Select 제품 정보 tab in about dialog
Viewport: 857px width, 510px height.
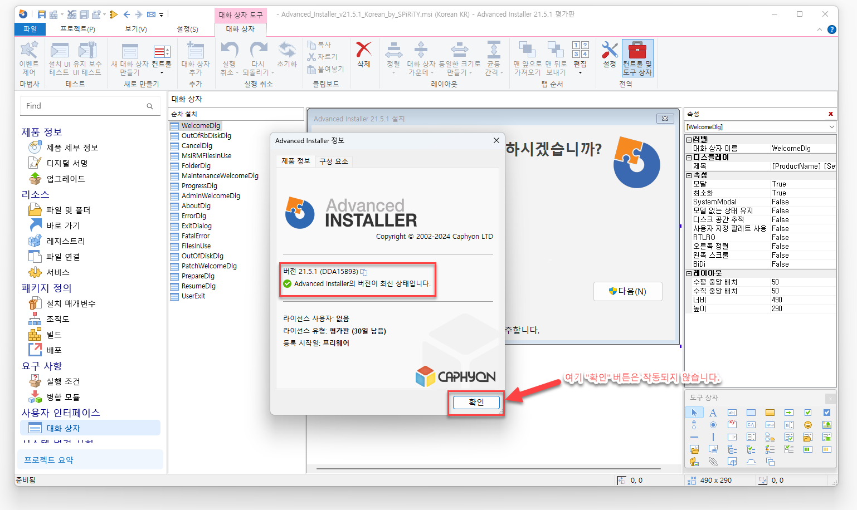(x=295, y=161)
